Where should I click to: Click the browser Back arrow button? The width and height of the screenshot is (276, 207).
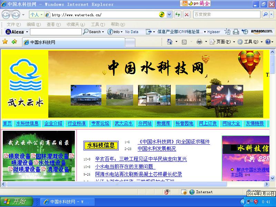[6, 14]
